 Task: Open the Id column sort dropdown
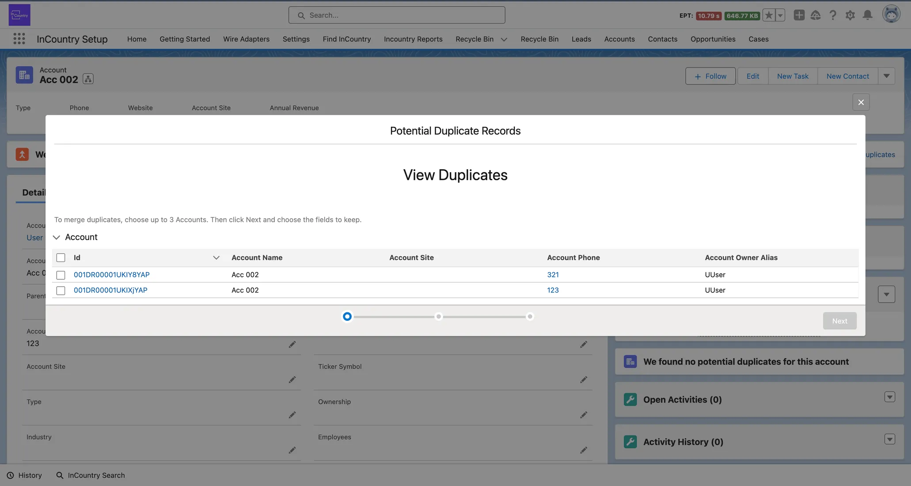(x=216, y=258)
